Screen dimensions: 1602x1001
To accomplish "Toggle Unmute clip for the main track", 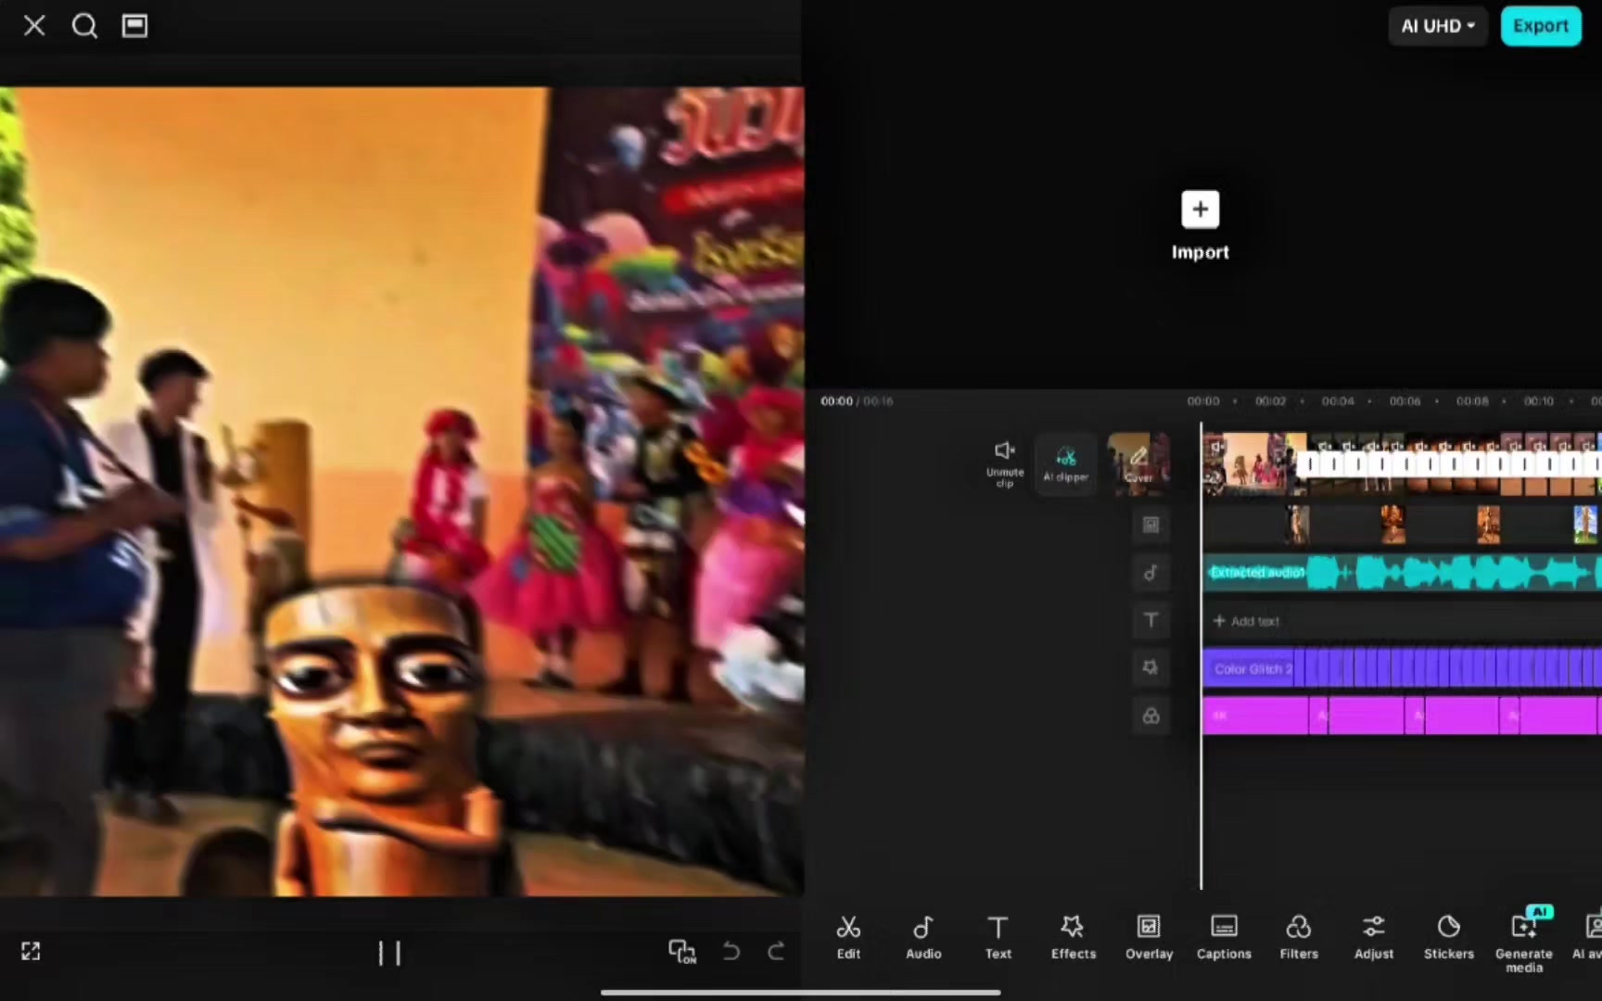I will click(1005, 463).
